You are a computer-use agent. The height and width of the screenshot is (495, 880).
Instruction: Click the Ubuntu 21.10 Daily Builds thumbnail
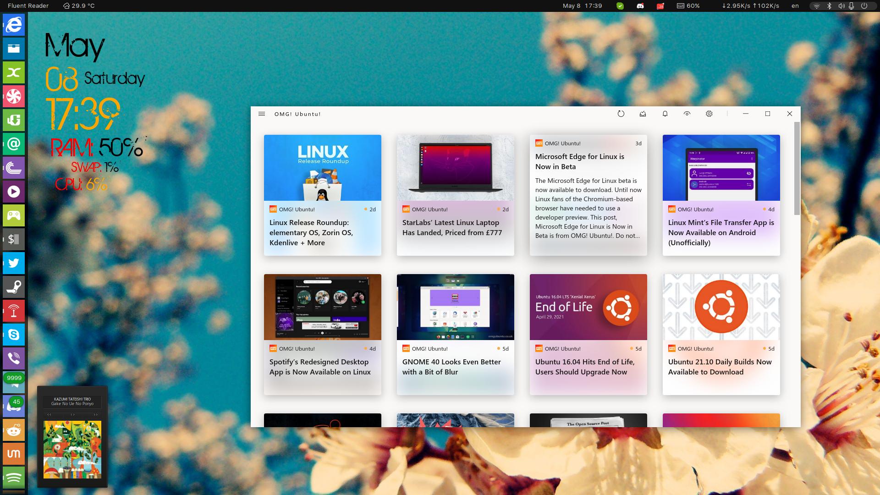coord(721,307)
